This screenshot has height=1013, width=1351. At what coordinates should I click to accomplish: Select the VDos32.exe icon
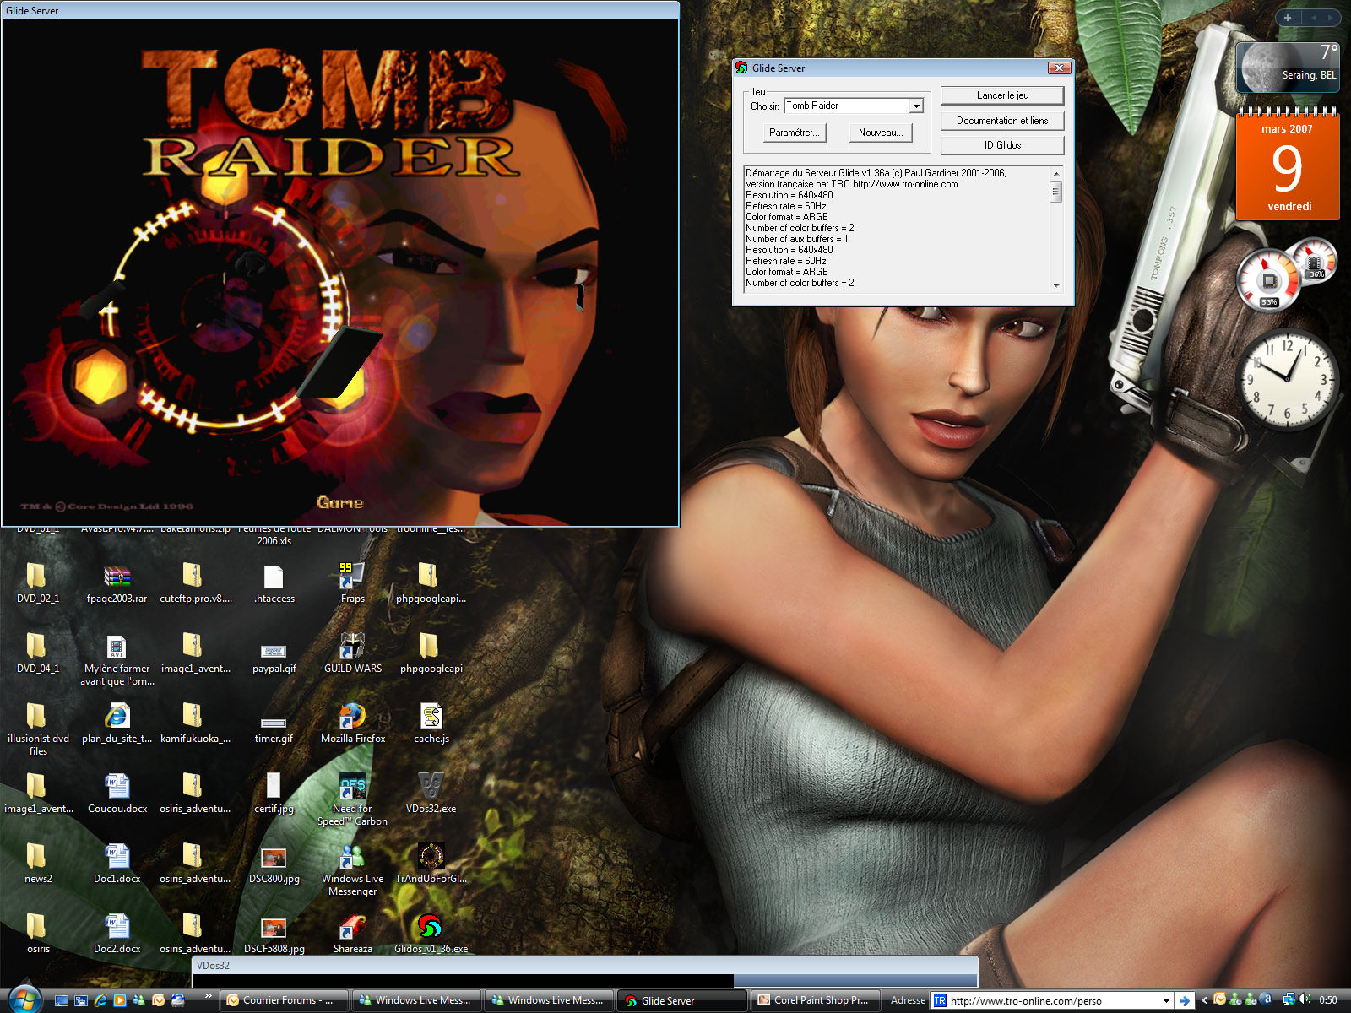click(x=431, y=793)
